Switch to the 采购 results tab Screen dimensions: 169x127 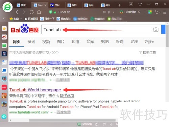[x=120, y=41]
